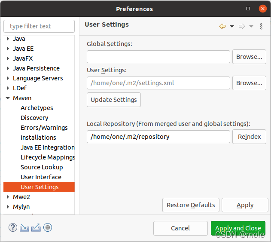The height and width of the screenshot is (242, 271).
Task: Click the Update Settings button
Action: click(x=114, y=100)
